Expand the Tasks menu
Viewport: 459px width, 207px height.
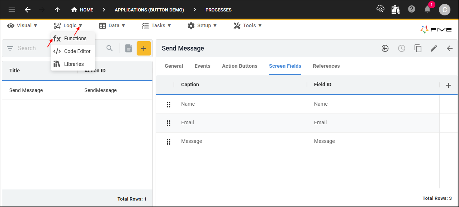point(156,25)
